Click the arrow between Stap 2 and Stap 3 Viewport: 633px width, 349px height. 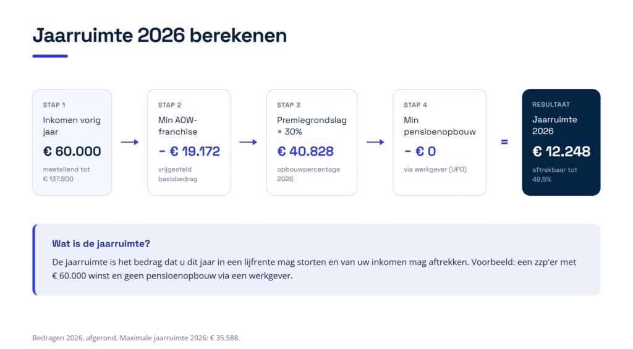[249, 142]
